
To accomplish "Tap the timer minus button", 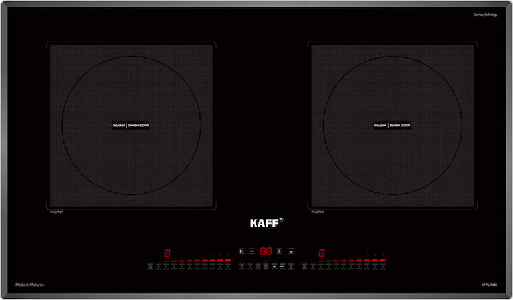I will click(x=251, y=252).
